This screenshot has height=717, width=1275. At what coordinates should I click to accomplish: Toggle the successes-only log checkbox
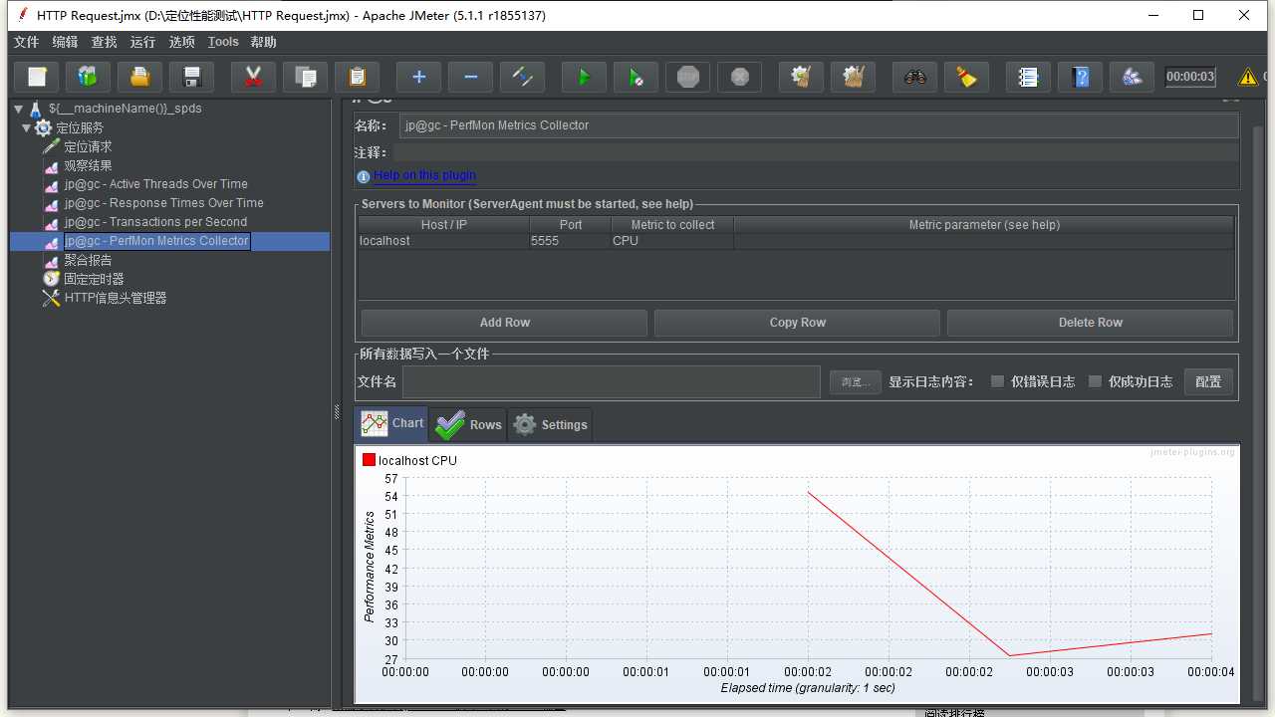point(1095,381)
